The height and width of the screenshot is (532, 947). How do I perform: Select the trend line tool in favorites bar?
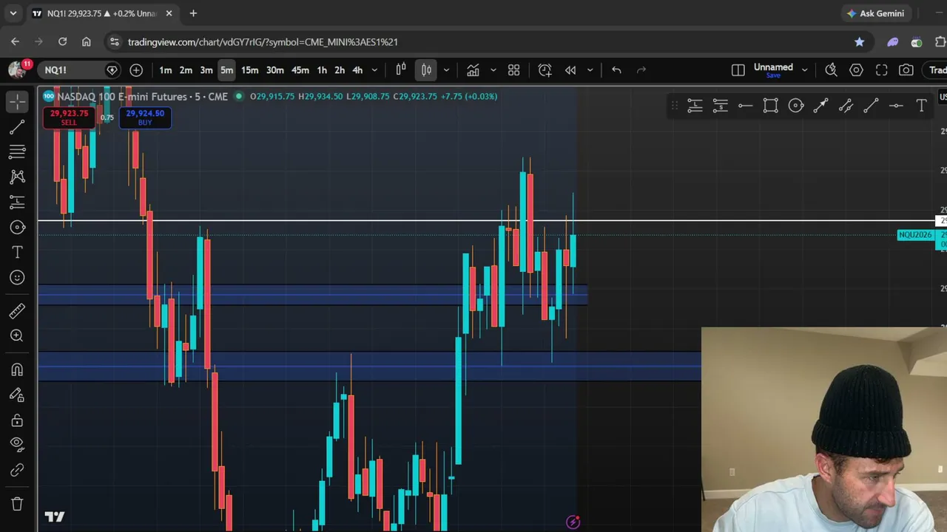point(871,106)
